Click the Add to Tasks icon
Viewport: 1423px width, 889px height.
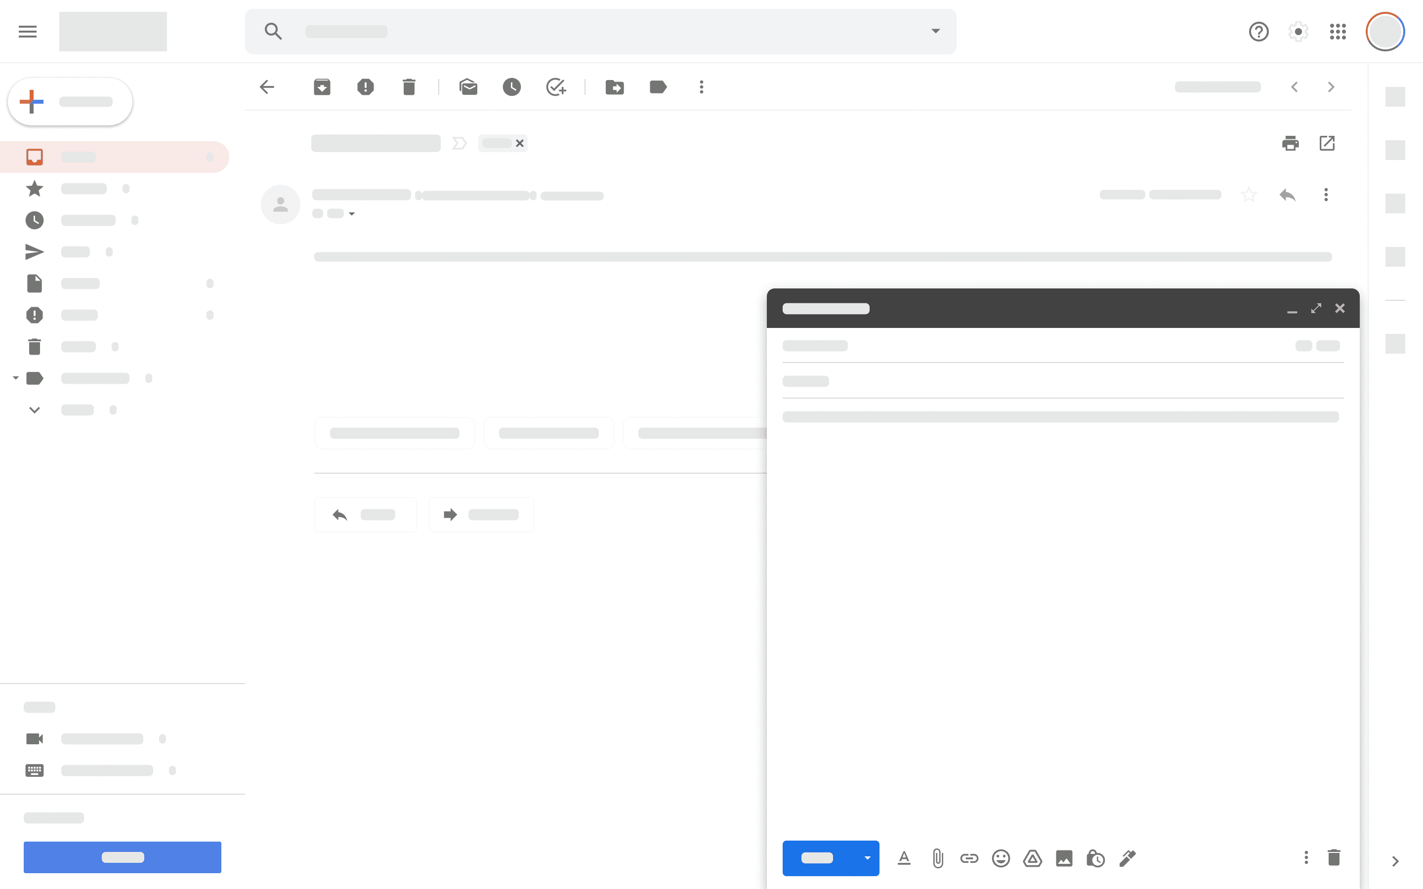[556, 87]
